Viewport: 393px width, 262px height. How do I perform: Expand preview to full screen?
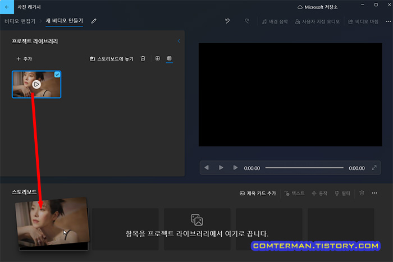coord(374,168)
